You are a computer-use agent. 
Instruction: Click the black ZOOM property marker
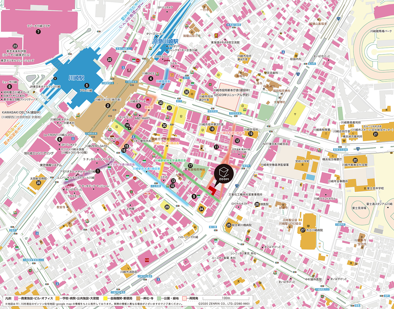pos(224,174)
